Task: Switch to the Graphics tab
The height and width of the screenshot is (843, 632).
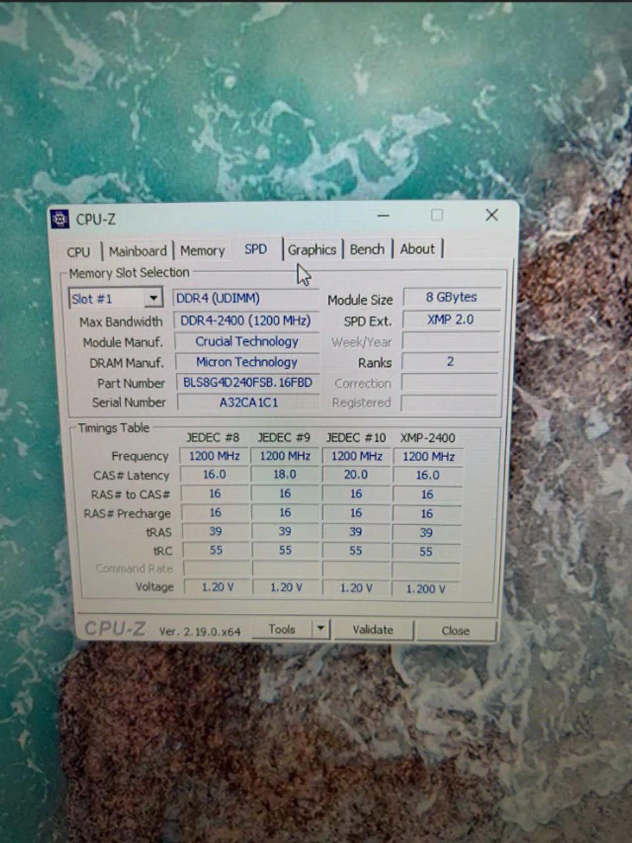Action: tap(311, 250)
